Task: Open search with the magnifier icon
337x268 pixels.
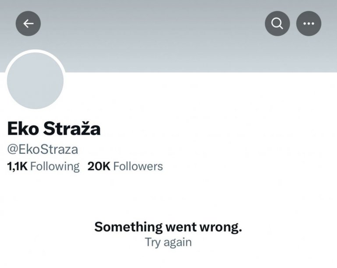Action: pyautogui.click(x=277, y=24)
